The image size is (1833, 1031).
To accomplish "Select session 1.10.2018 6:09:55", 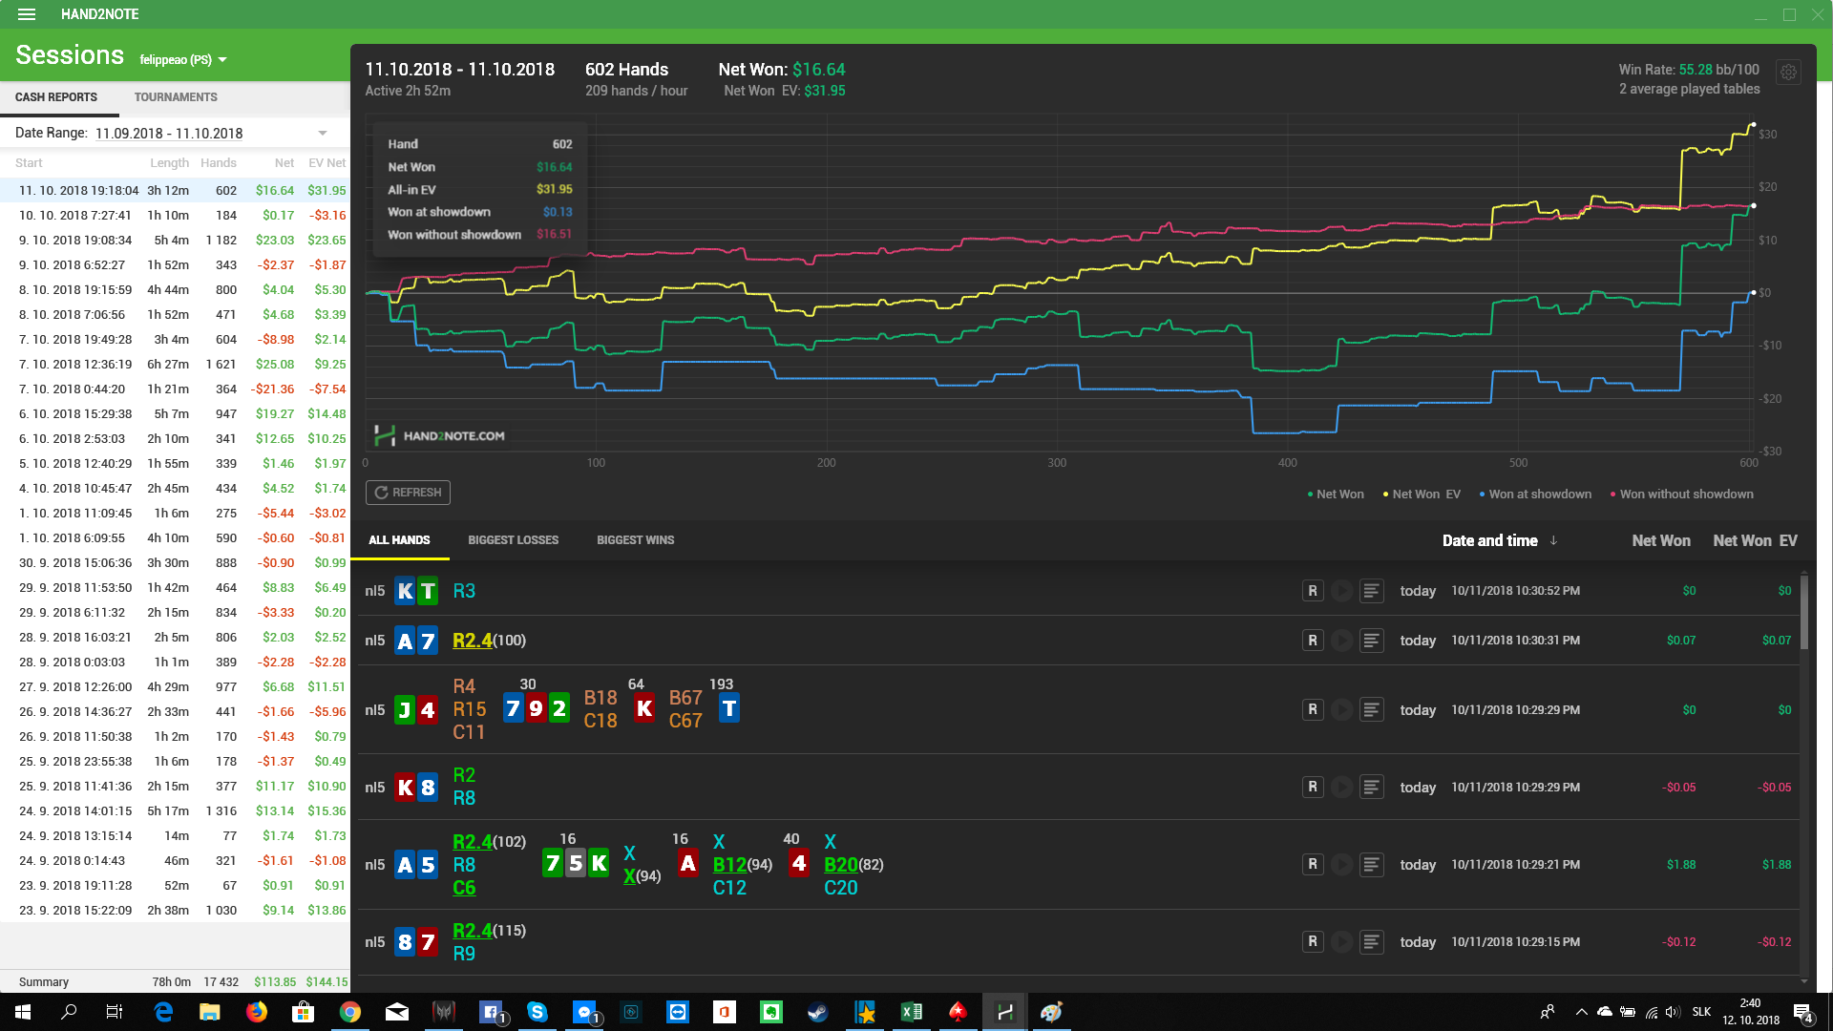I will (x=175, y=537).
